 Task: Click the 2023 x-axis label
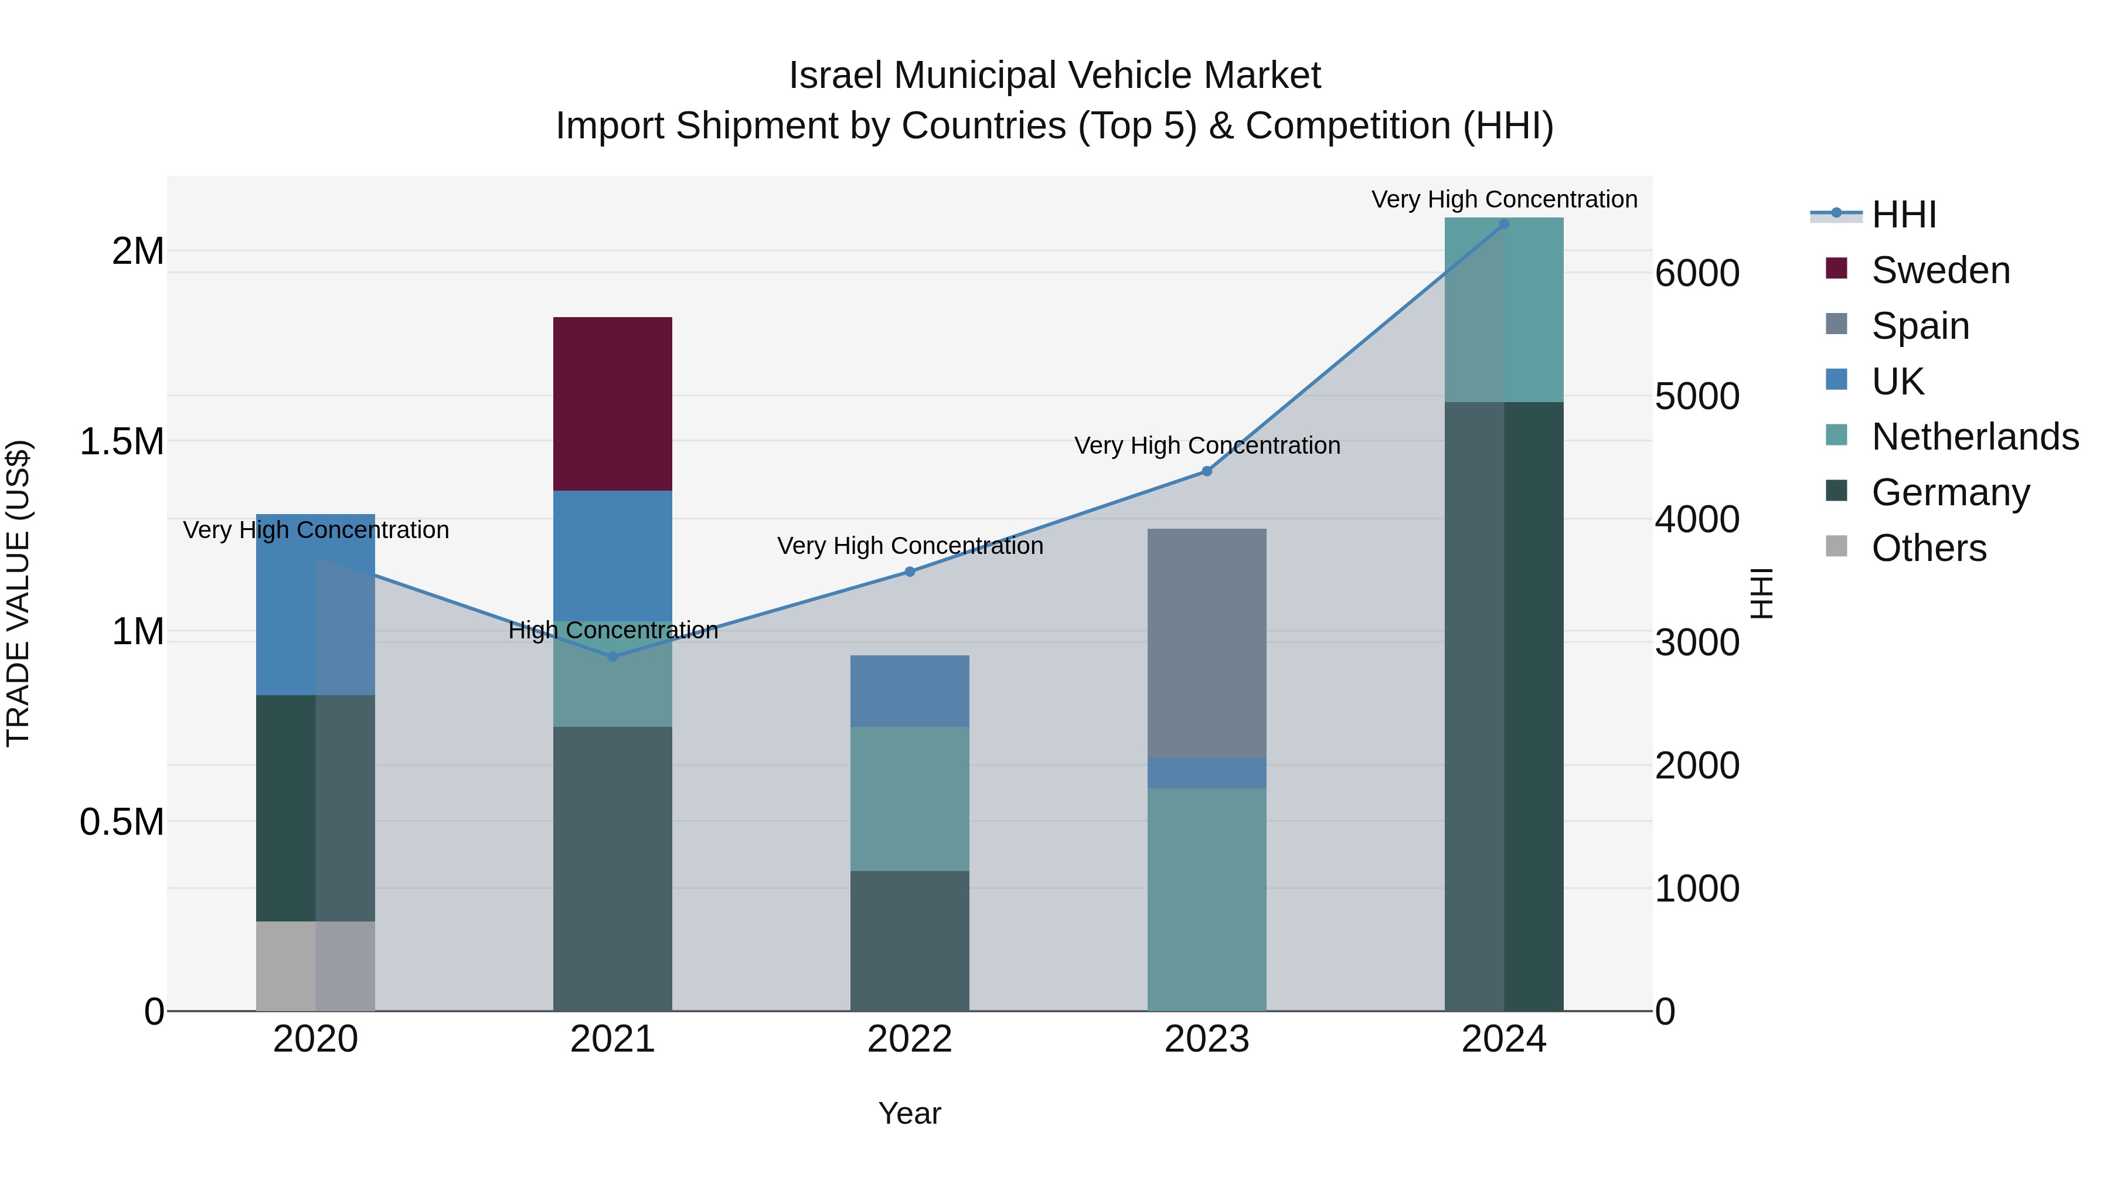click(1207, 1039)
